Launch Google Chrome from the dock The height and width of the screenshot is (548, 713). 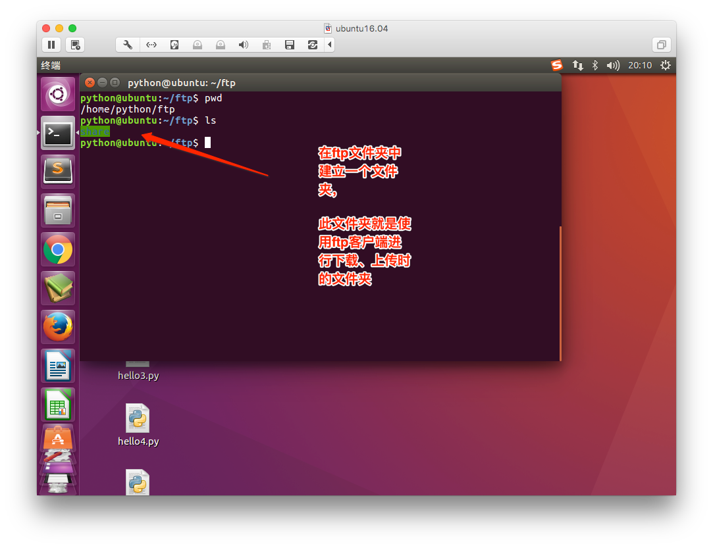click(58, 249)
